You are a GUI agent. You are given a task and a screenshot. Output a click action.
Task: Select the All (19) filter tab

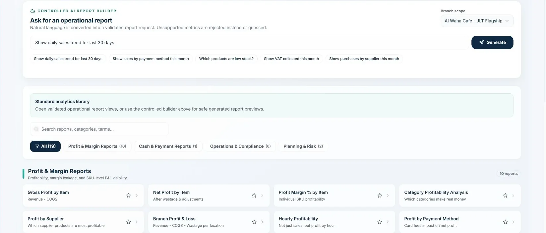click(x=45, y=146)
